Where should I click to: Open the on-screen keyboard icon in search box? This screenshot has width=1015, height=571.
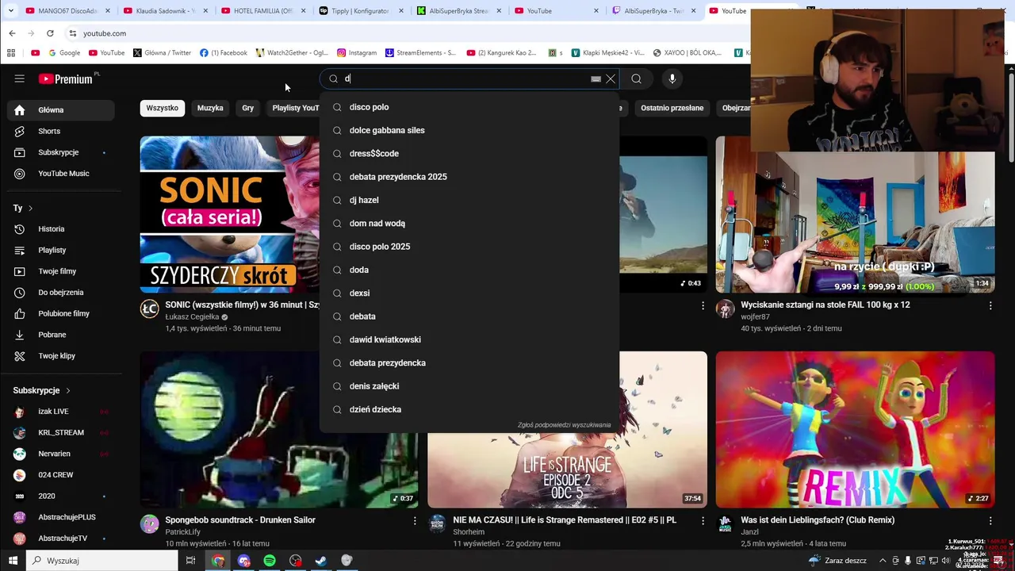596,79
